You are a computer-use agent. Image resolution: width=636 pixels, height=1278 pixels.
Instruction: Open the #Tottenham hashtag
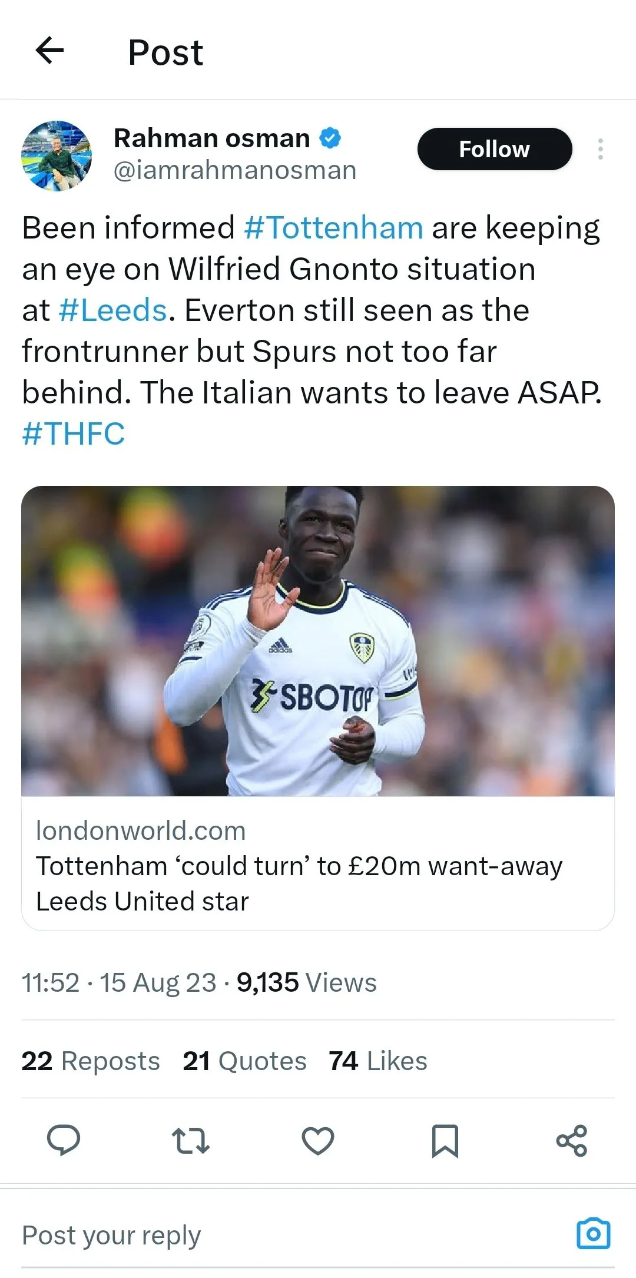333,228
